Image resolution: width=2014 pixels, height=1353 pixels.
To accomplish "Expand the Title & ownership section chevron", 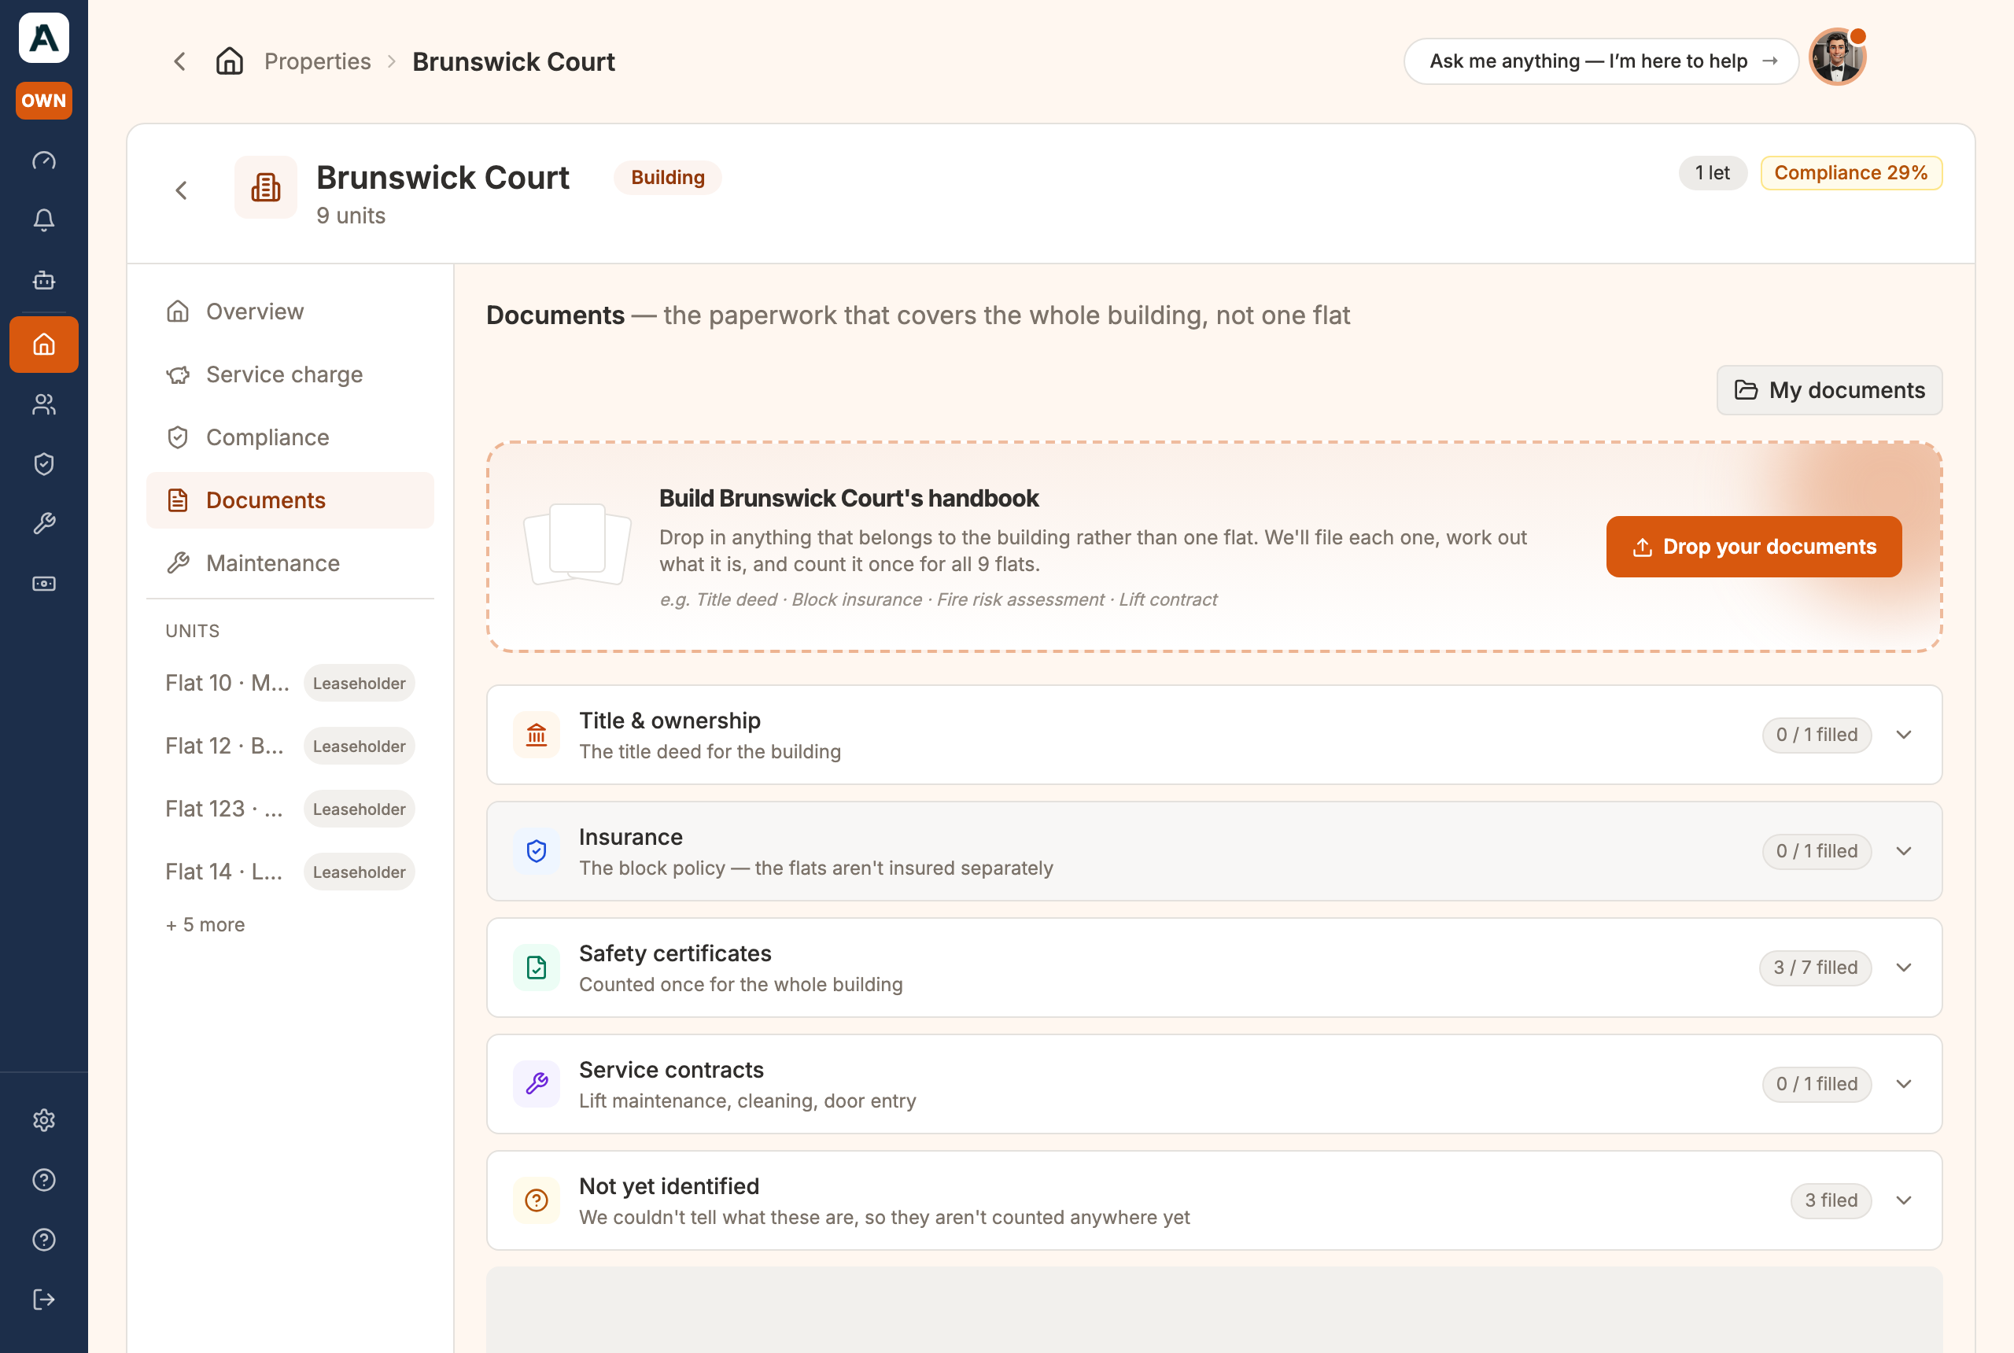I will pyautogui.click(x=1905, y=735).
